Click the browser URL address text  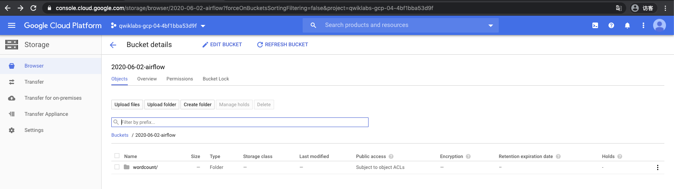tap(244, 8)
